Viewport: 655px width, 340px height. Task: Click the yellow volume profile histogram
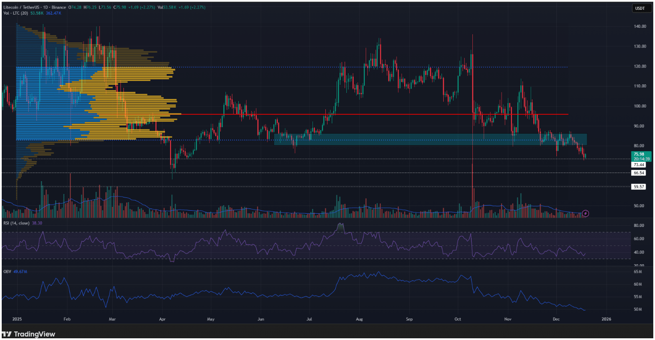146,103
